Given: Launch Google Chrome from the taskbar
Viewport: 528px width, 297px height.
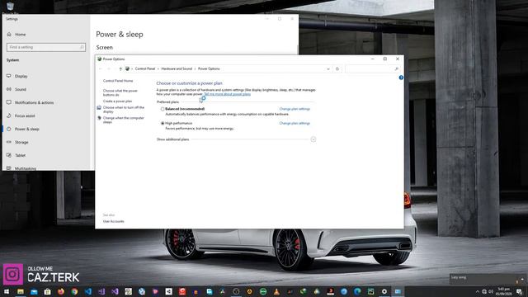Looking at the screenshot, I should click(74, 291).
